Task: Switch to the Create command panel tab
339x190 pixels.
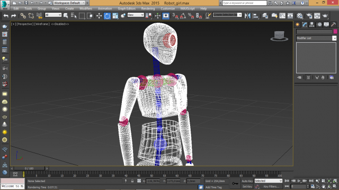Action: tap(298, 25)
